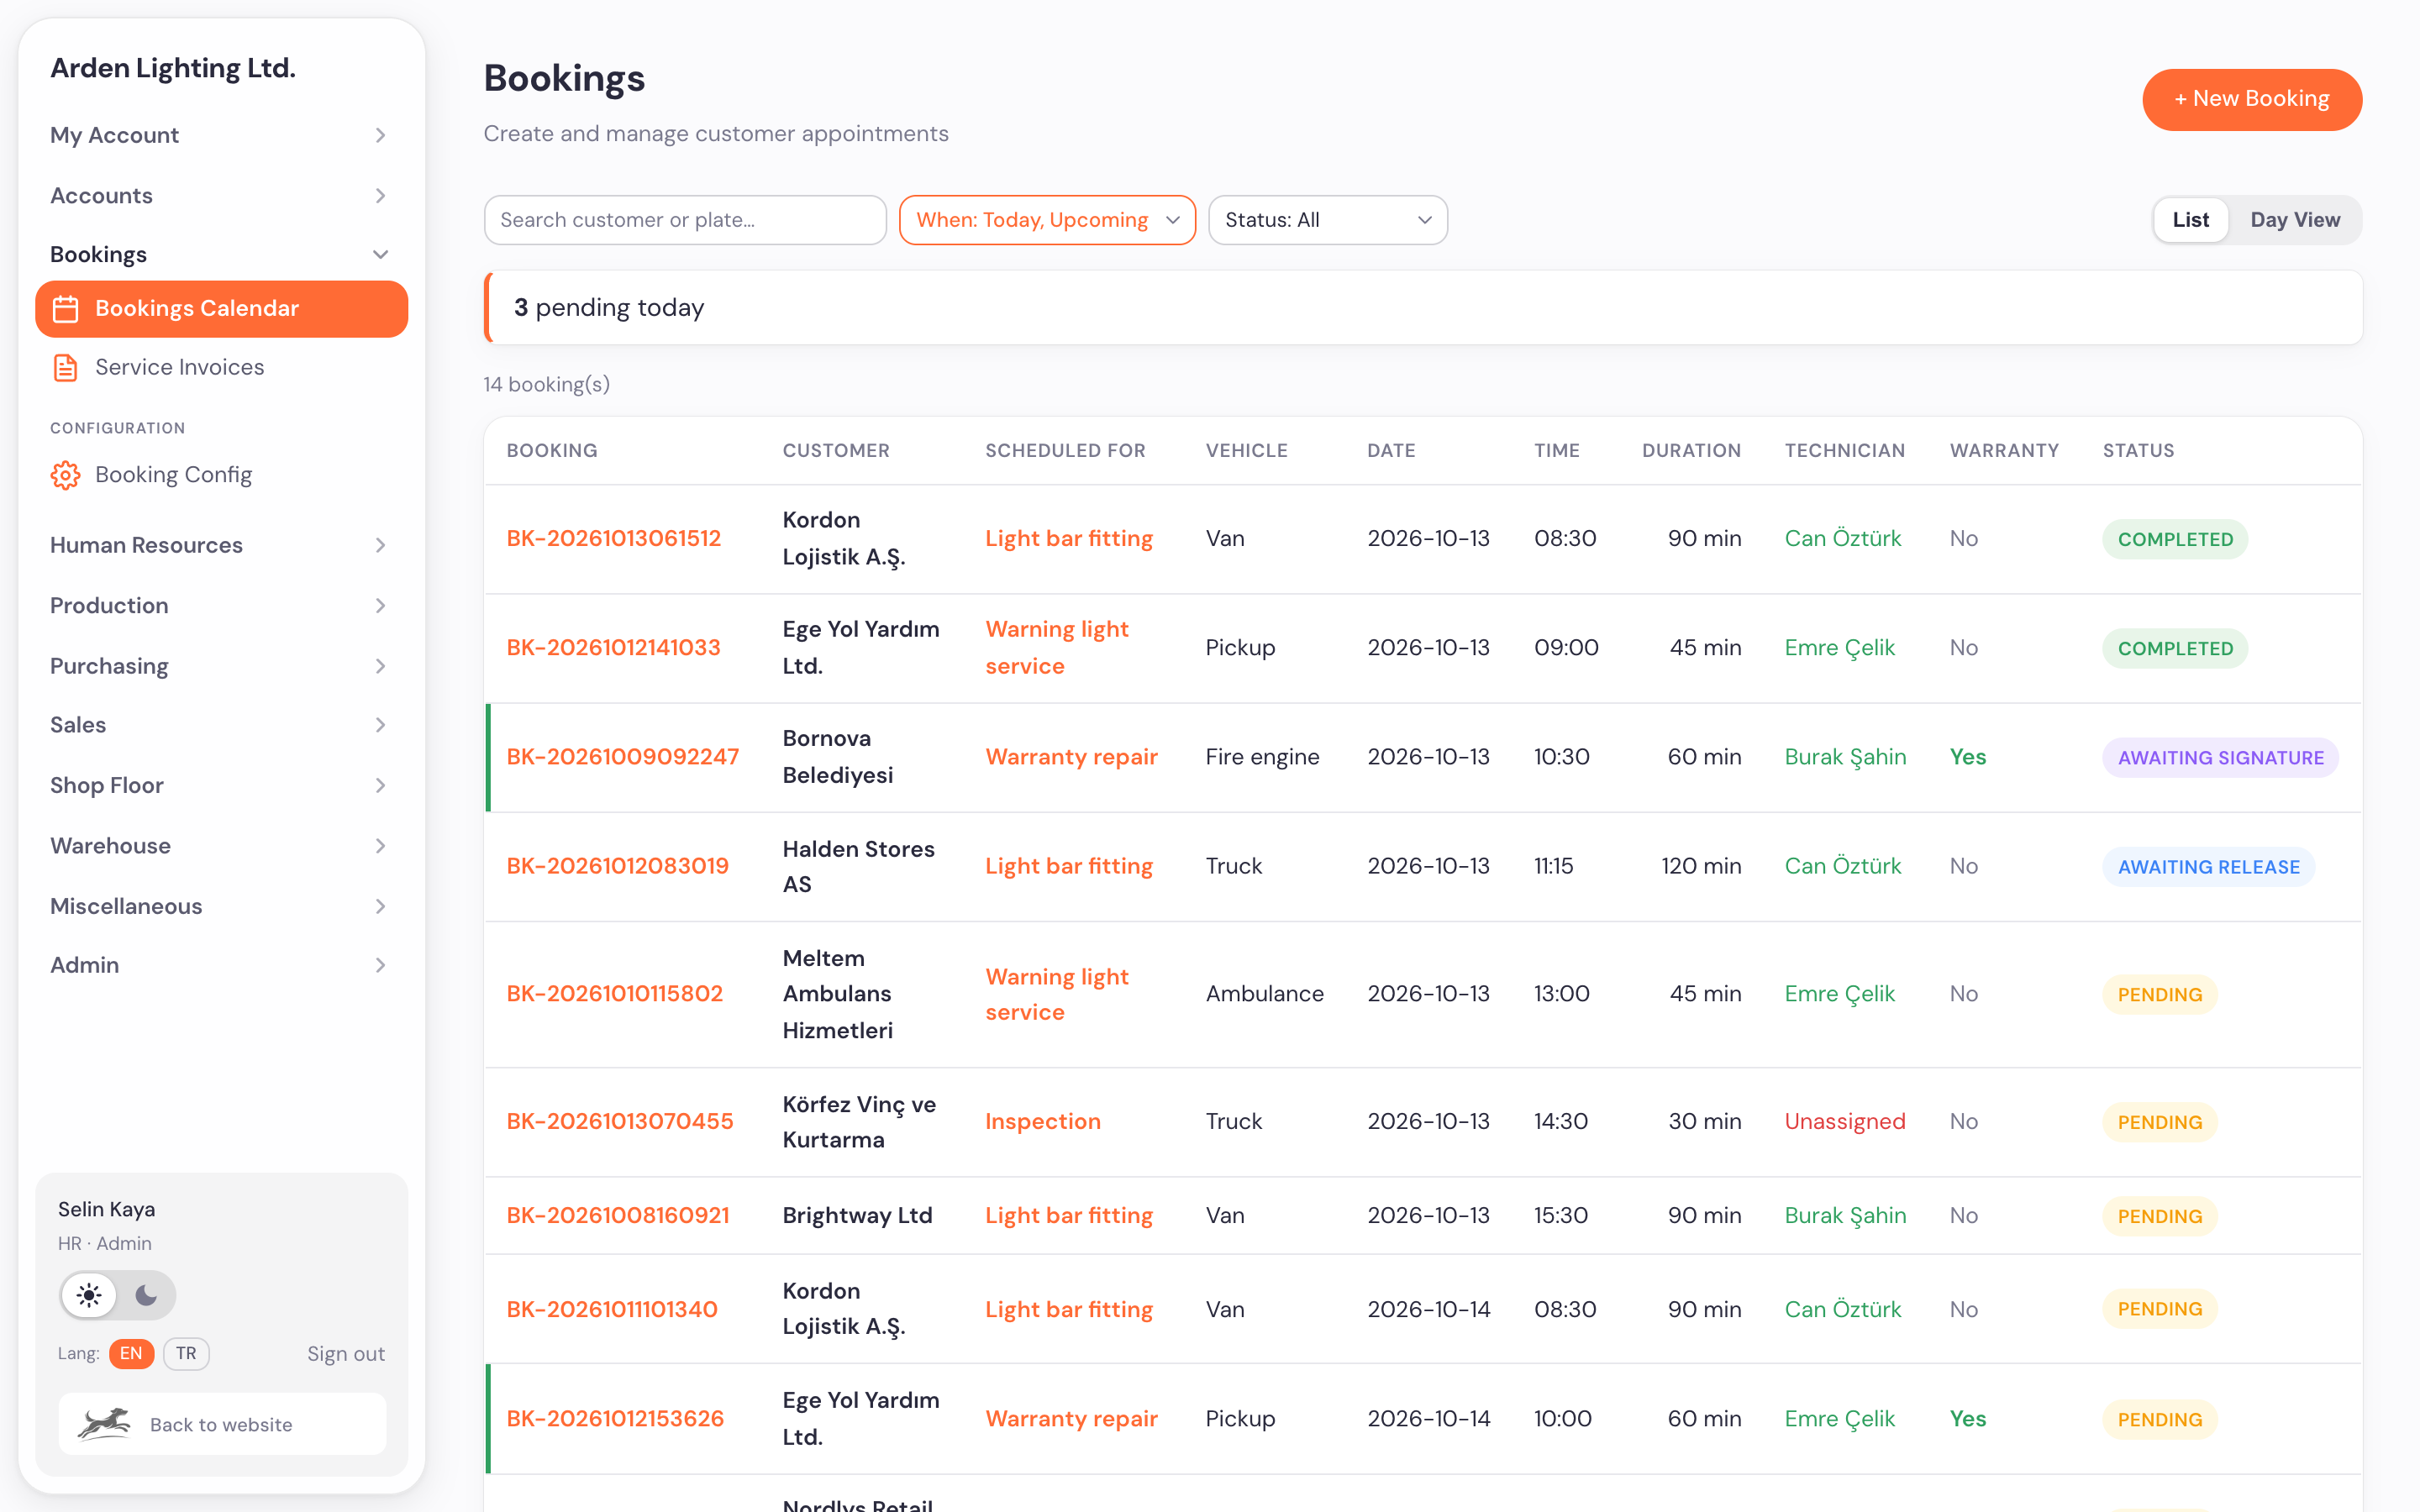
Task: Switch to dark theme moon icon
Action: coord(146,1295)
